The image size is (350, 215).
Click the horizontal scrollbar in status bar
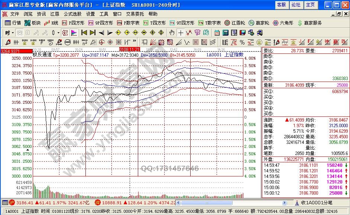[x=234, y=203]
